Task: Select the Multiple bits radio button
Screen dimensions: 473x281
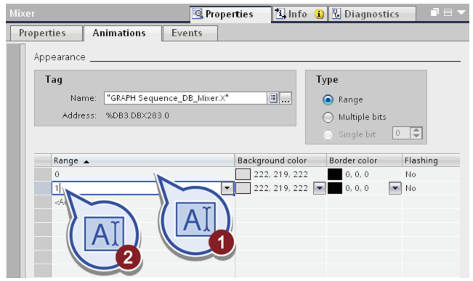Action: pyautogui.click(x=328, y=117)
